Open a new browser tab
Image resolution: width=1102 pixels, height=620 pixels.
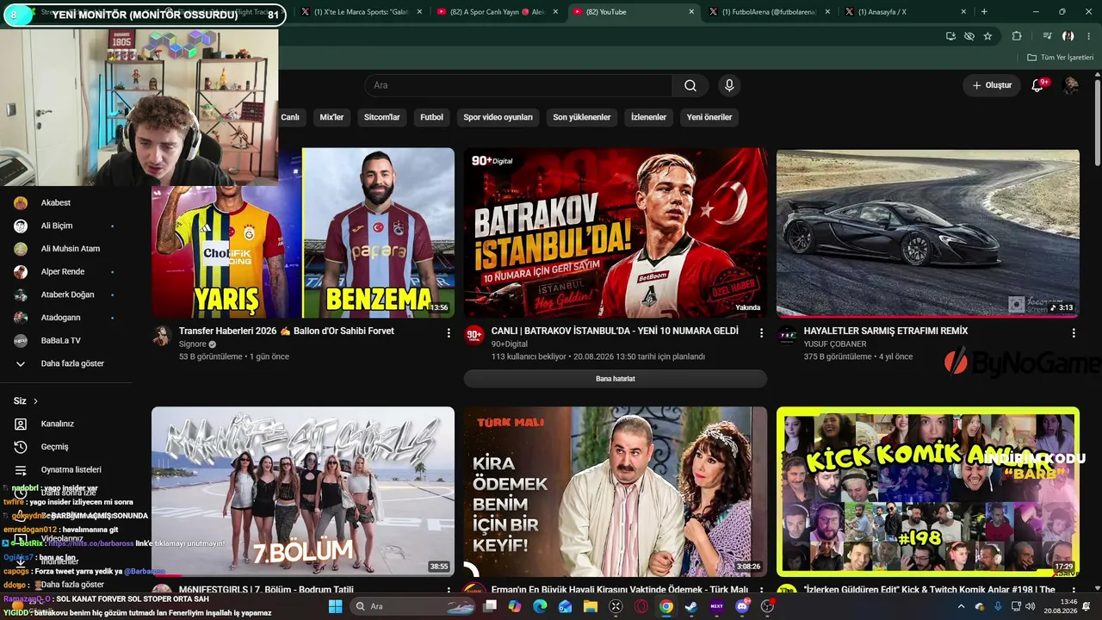click(x=984, y=12)
